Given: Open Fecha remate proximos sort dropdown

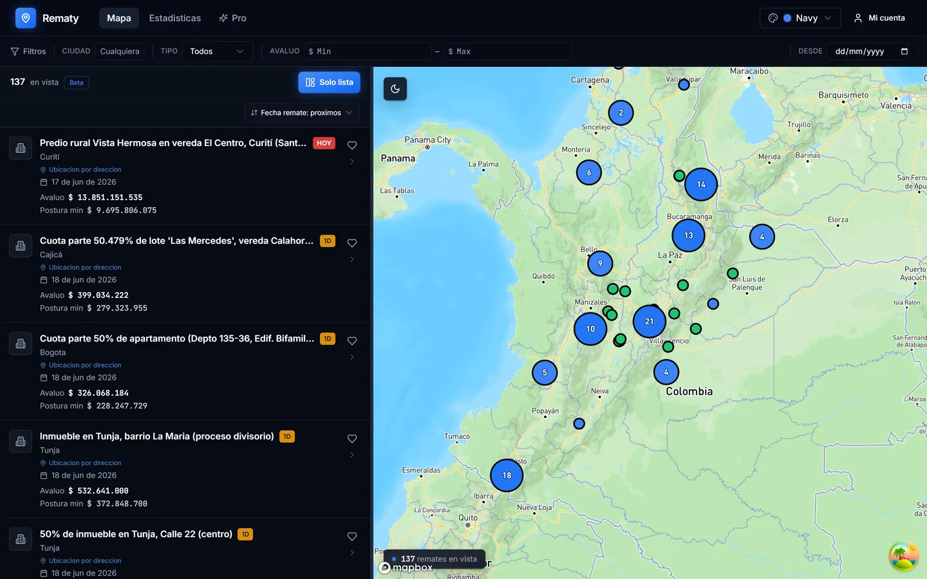Looking at the screenshot, I should click(301, 113).
